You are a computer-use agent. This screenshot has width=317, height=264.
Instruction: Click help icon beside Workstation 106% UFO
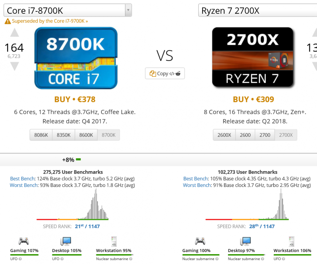coord(284,259)
